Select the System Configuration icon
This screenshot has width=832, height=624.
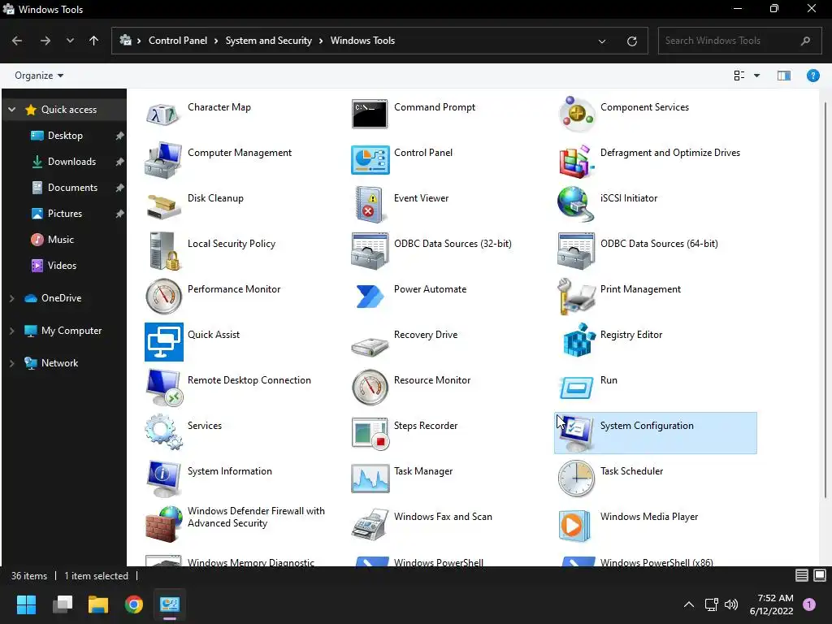coord(576,433)
